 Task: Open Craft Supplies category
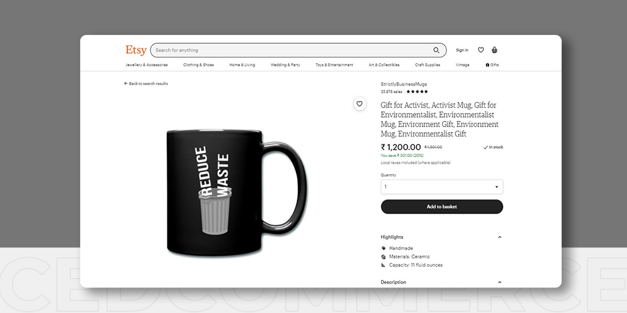(428, 64)
